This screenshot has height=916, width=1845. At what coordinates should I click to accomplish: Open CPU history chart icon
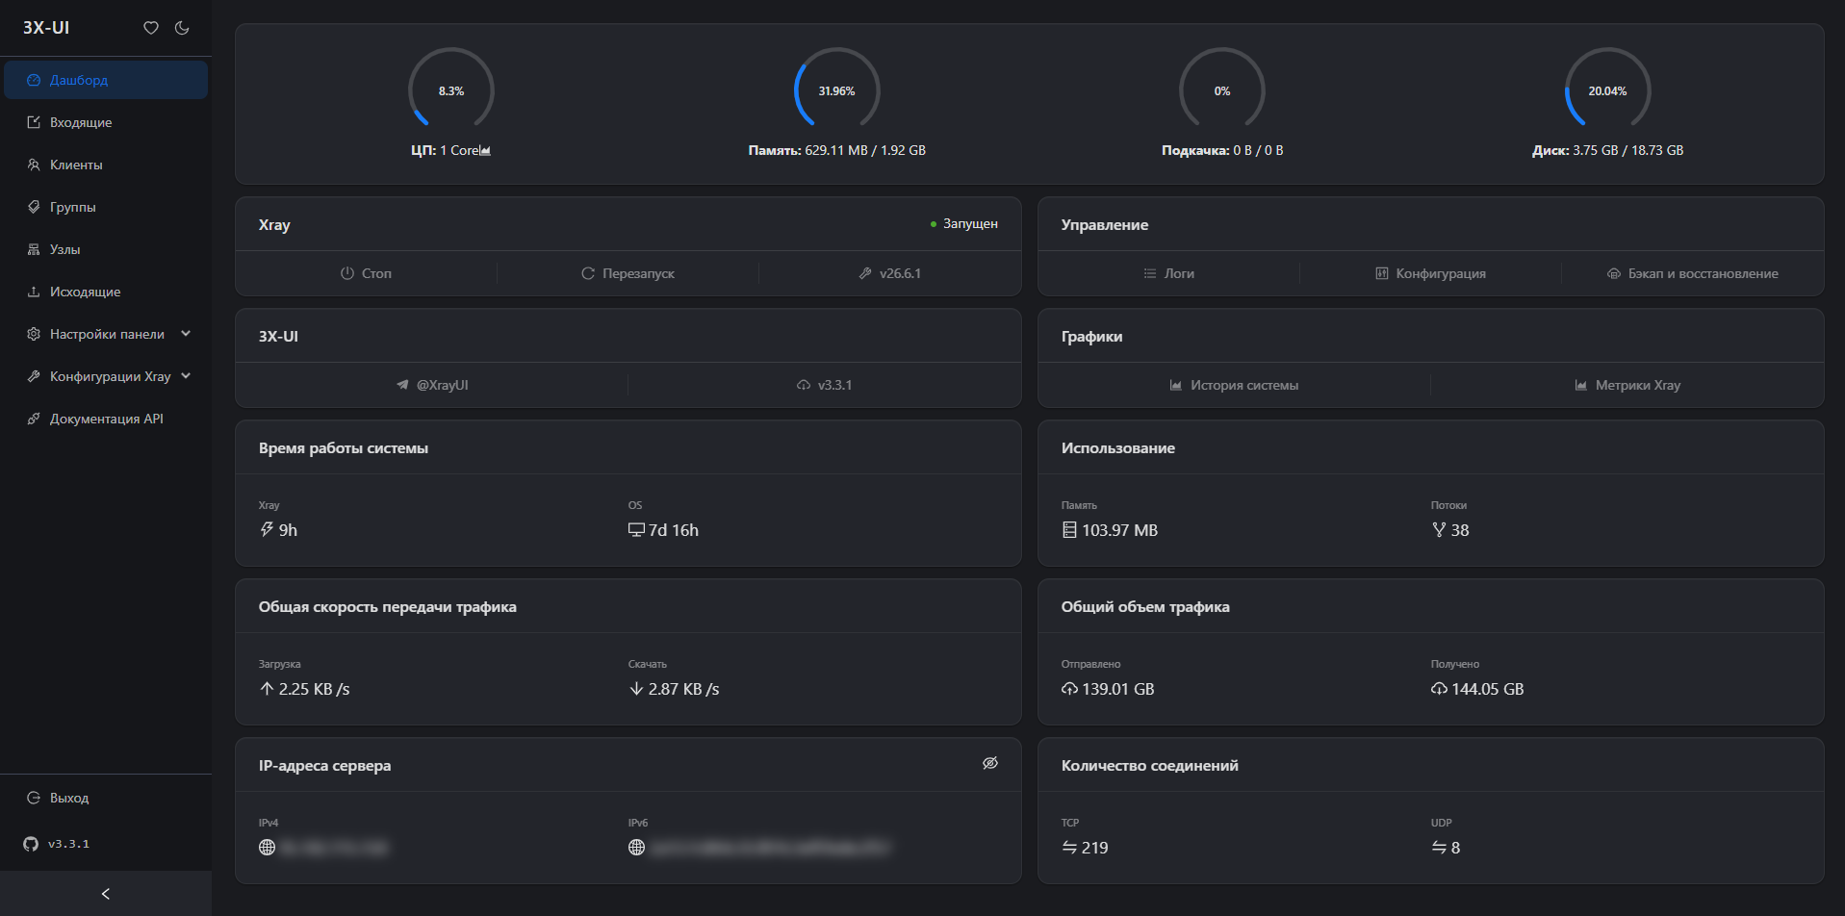click(x=485, y=151)
